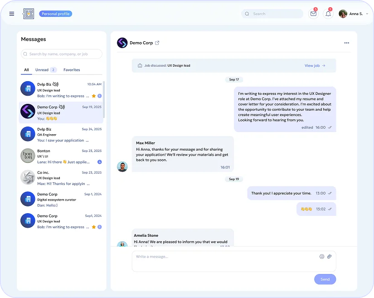Click the conversation list scrollbar
Image resolution: width=374 pixels, height=298 pixels.
point(104,99)
